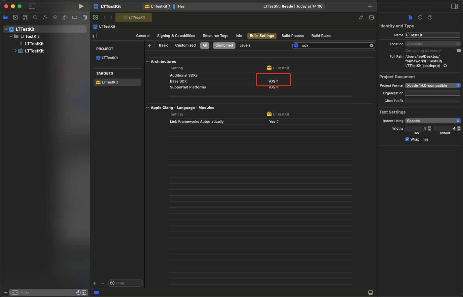463x297 pixels.
Task: Toggle editor review swap arrows icon
Action: pyautogui.click(x=361, y=17)
